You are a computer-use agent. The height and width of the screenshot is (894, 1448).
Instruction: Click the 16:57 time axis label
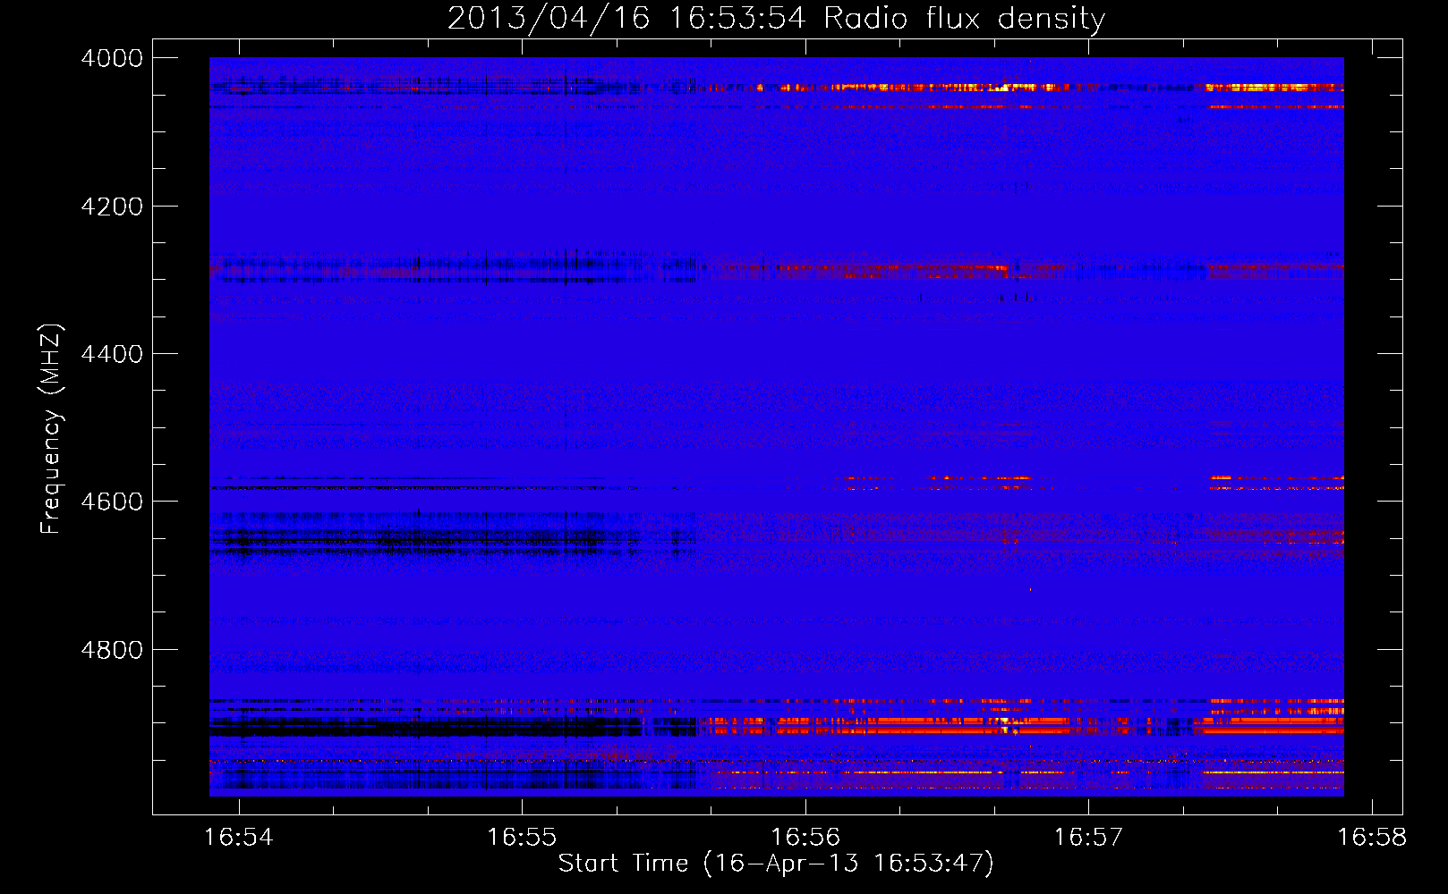point(1088,838)
